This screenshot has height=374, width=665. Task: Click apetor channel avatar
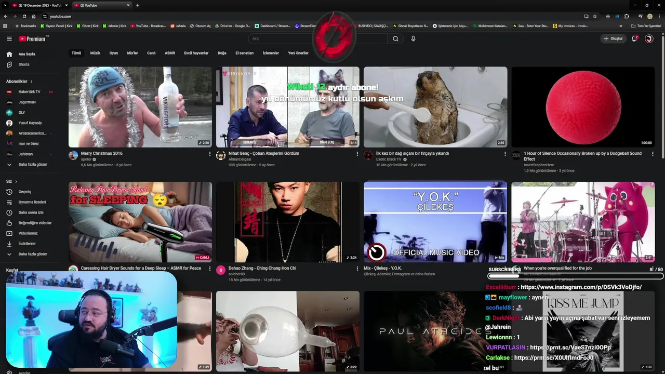(73, 155)
